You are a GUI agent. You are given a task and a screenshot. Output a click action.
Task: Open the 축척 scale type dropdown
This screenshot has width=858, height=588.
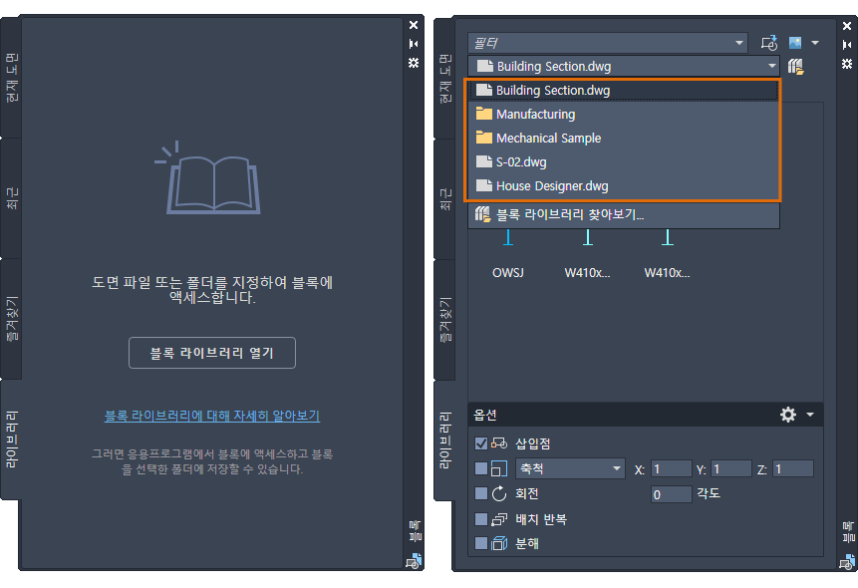tap(570, 468)
